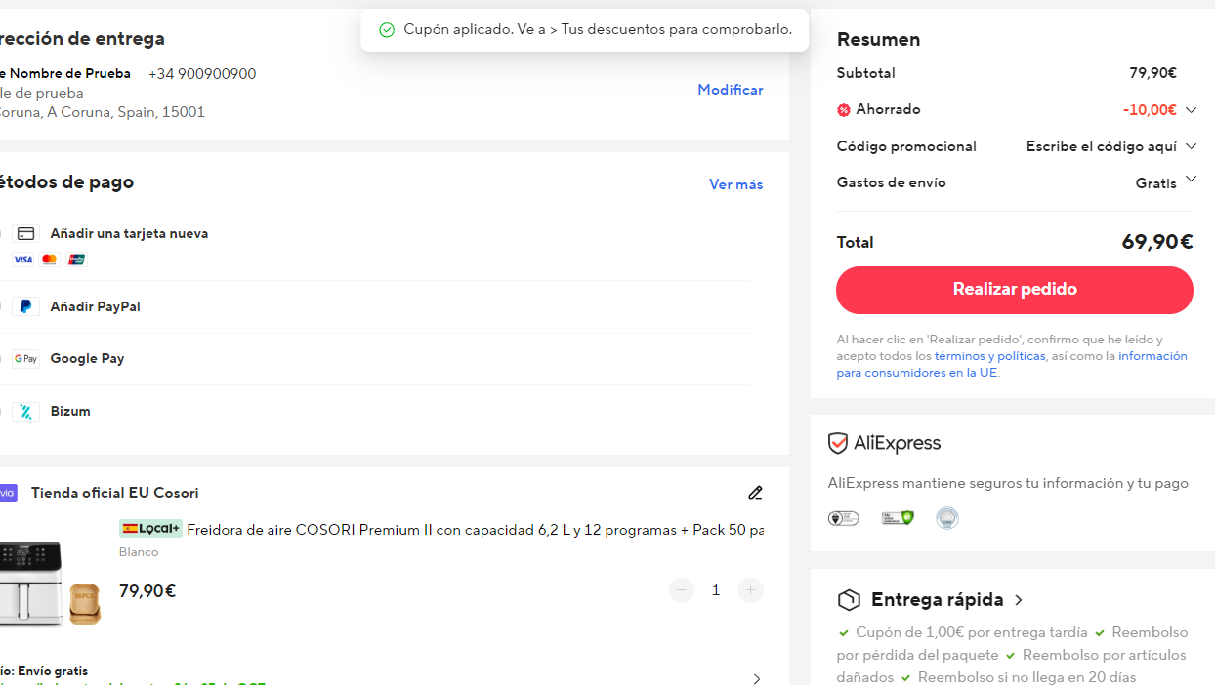Click the round blue trust seal badge
Viewport: 1215px width, 685px height.
(947, 518)
